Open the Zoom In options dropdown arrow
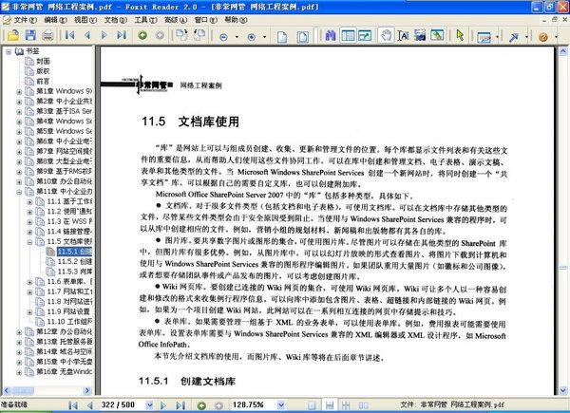This screenshot has width=570, height=413. pyautogui.click(x=264, y=37)
